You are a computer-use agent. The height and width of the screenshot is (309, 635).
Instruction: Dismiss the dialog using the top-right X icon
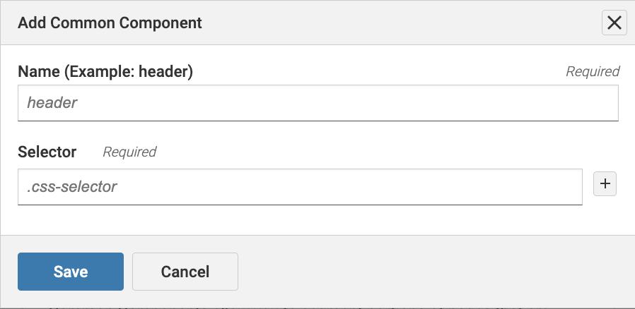(x=614, y=23)
